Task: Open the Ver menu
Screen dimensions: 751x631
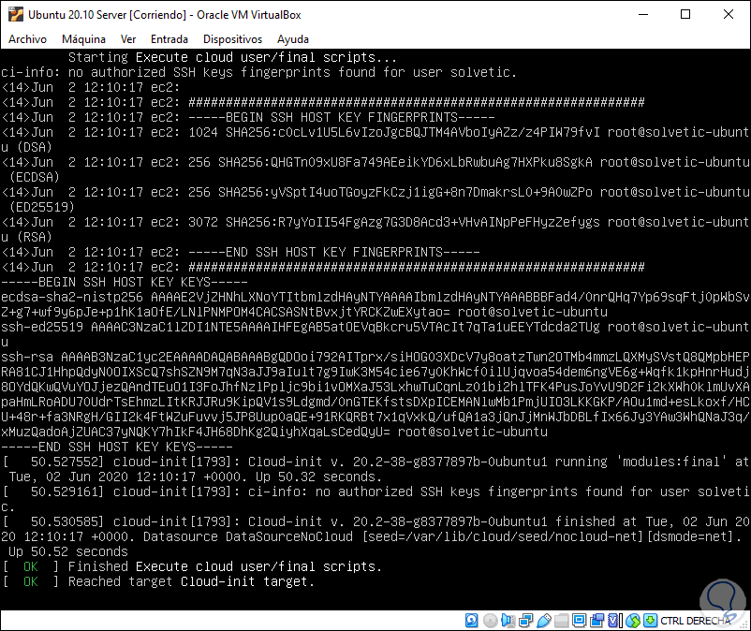Action: pyautogui.click(x=128, y=39)
